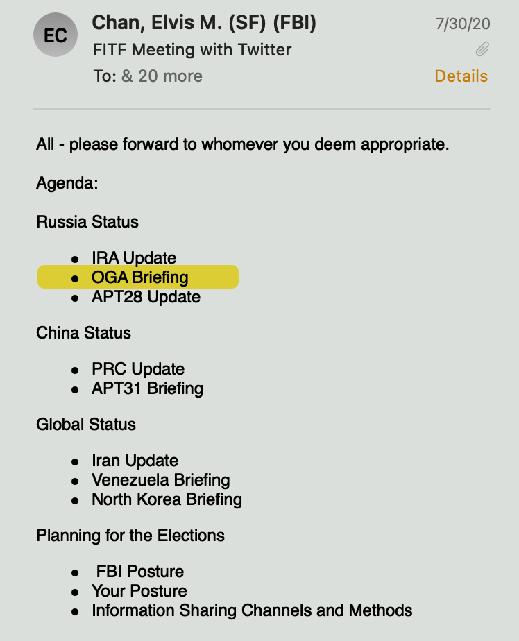
Task: Click the Global Status heading
Action: (86, 425)
